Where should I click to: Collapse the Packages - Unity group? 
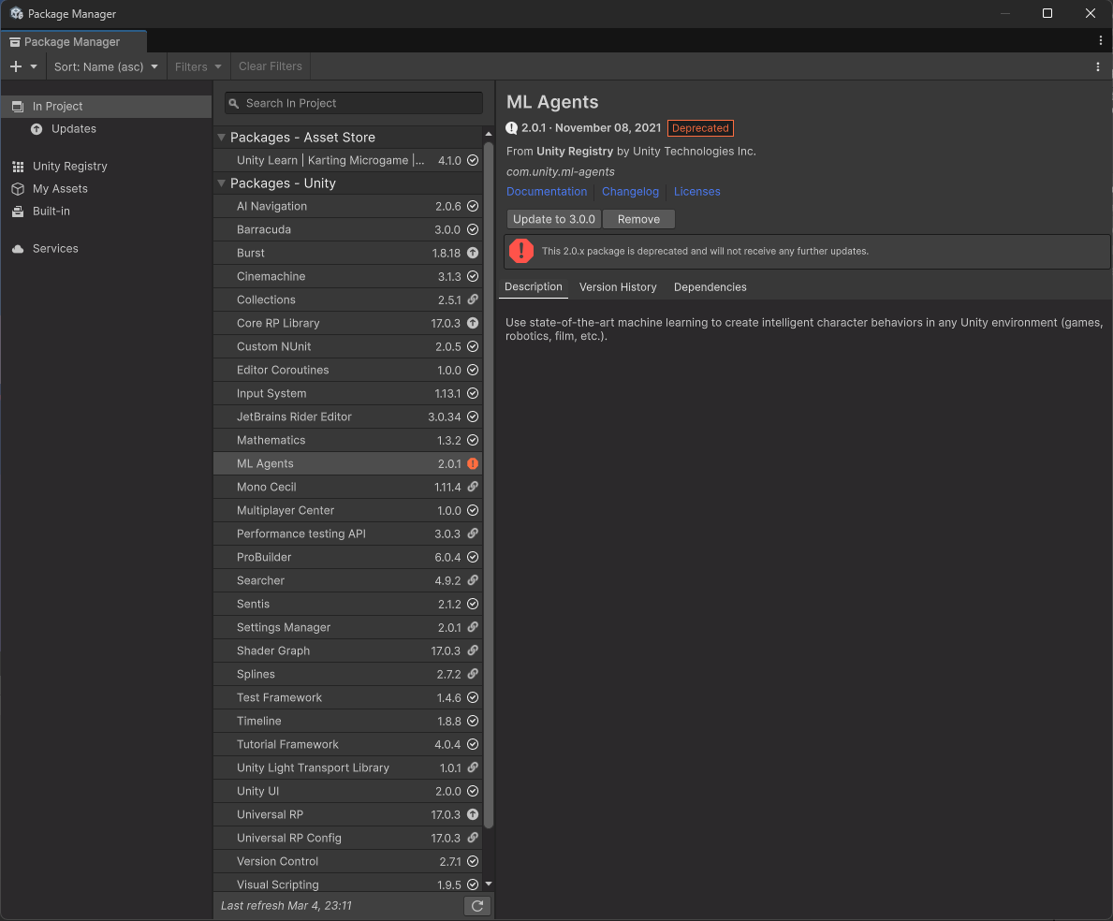222,183
